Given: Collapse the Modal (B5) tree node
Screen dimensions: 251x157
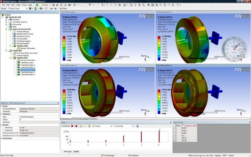Looking at the screenshot, I should (6, 51).
